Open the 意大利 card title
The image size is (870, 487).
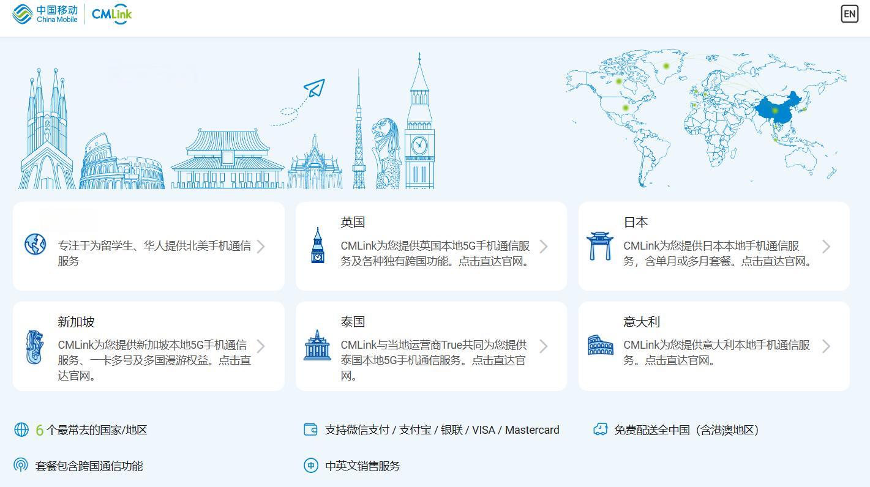tap(642, 322)
